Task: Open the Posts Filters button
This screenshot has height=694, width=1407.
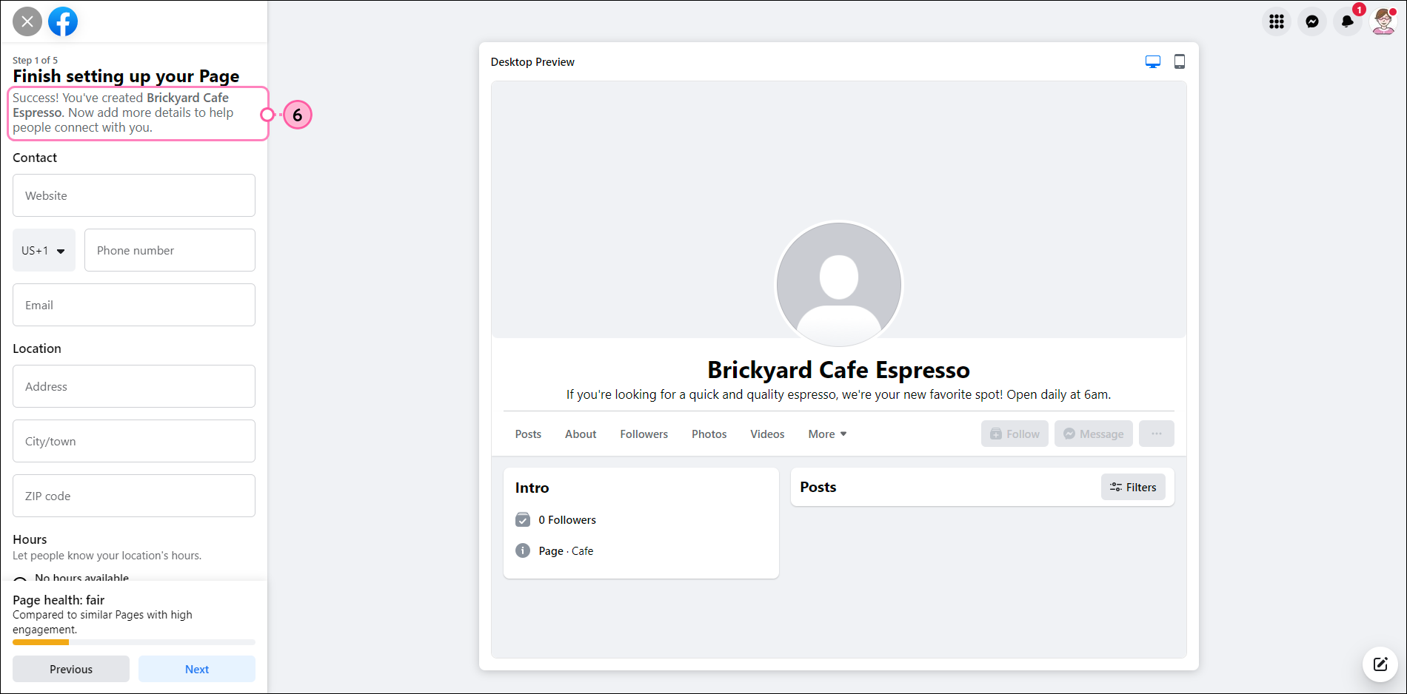Action: point(1133,487)
